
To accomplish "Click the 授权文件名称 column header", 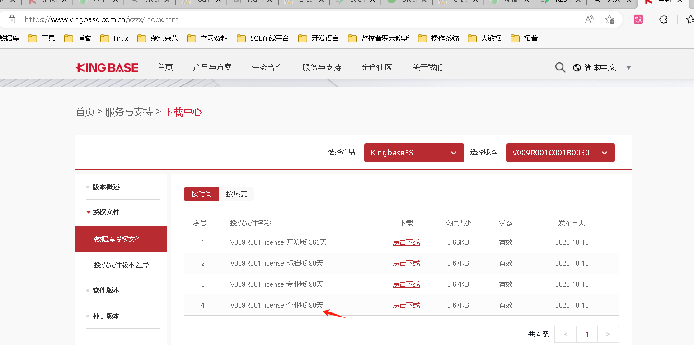I will coord(251,223).
